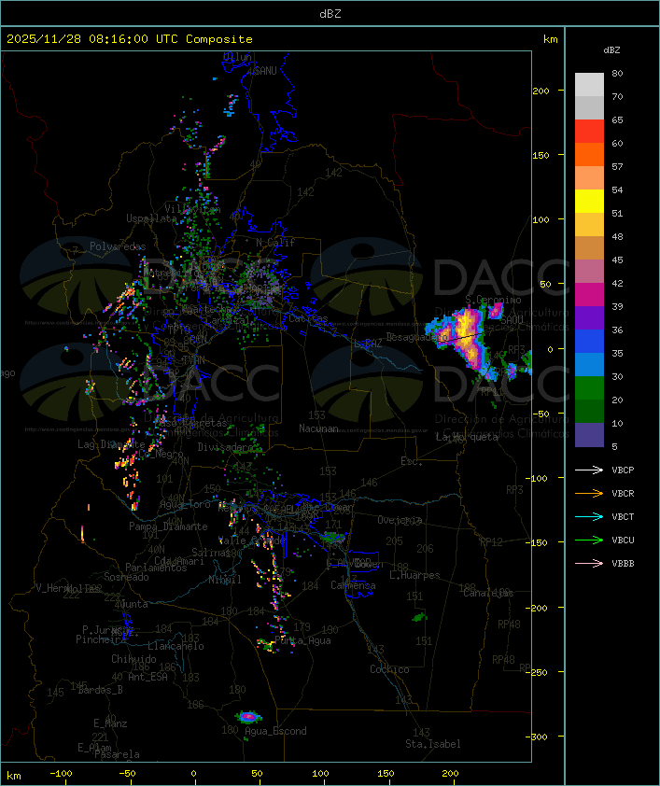
Task: Click the Polvaredas map label
Action: 118,246
